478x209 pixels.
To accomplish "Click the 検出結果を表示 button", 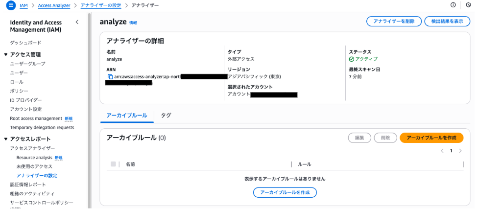I will (447, 22).
